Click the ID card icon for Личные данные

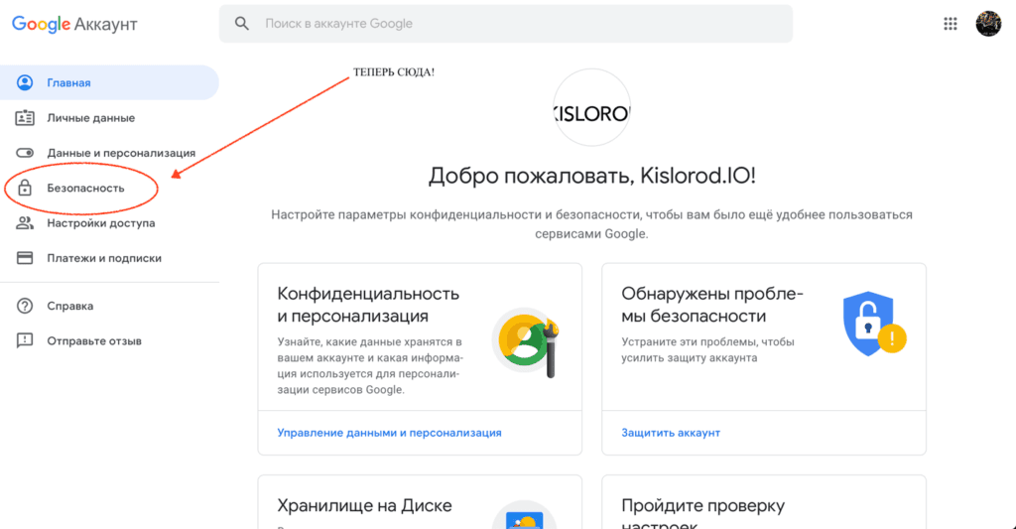(26, 118)
